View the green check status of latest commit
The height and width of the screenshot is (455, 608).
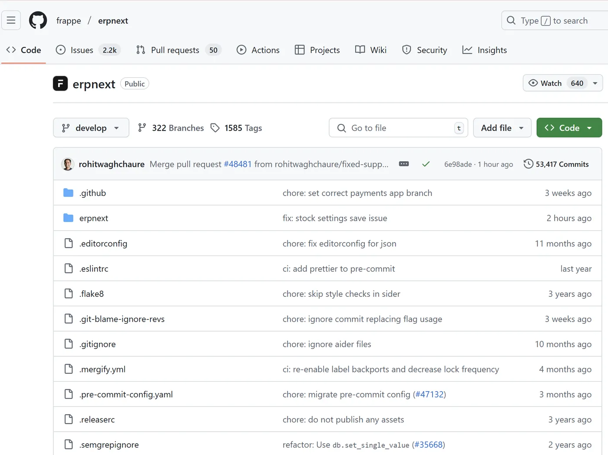426,164
